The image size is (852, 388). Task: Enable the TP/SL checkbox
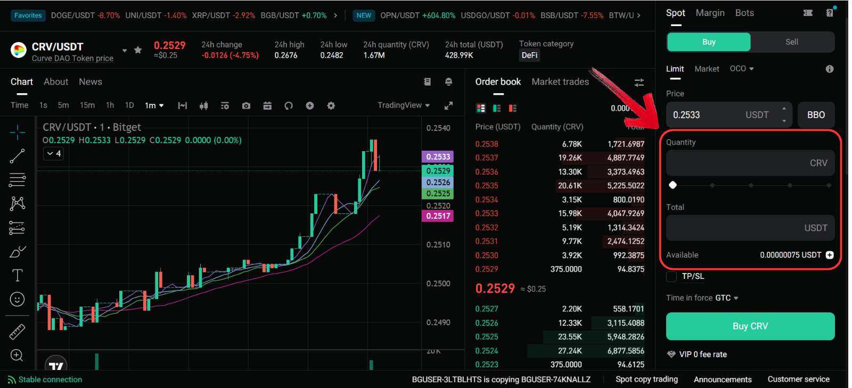pos(671,276)
